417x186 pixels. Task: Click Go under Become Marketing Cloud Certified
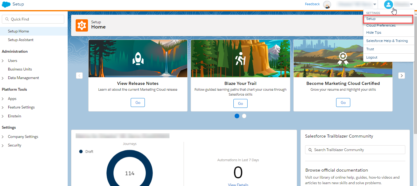[343, 103]
